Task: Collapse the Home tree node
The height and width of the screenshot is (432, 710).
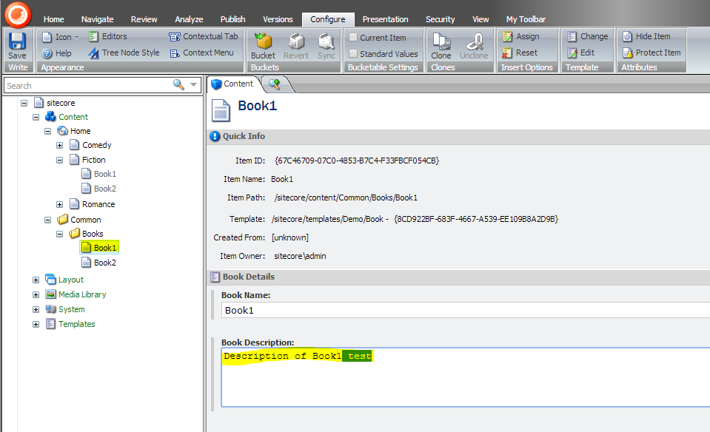Action: click(x=47, y=131)
